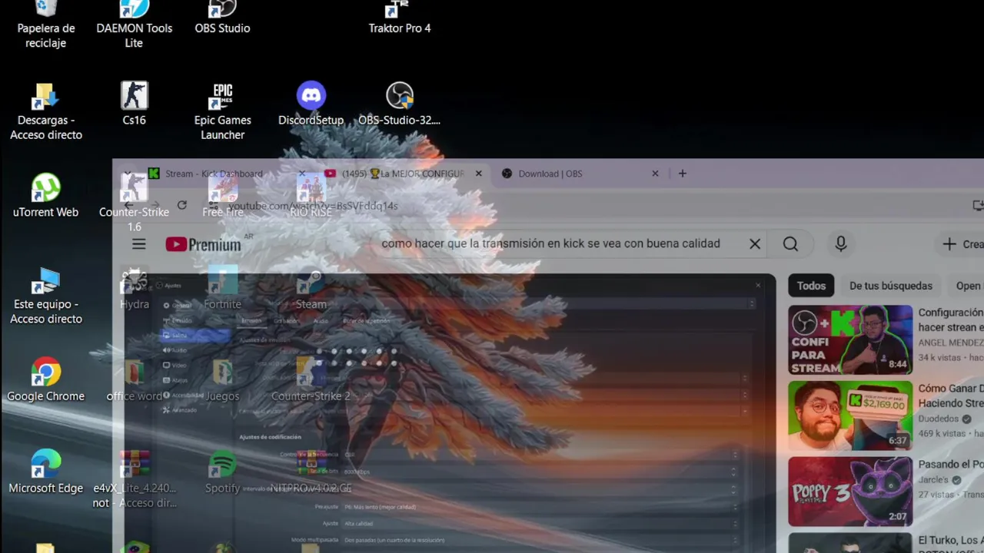Select the Cs16 desktop shortcut

point(134,103)
